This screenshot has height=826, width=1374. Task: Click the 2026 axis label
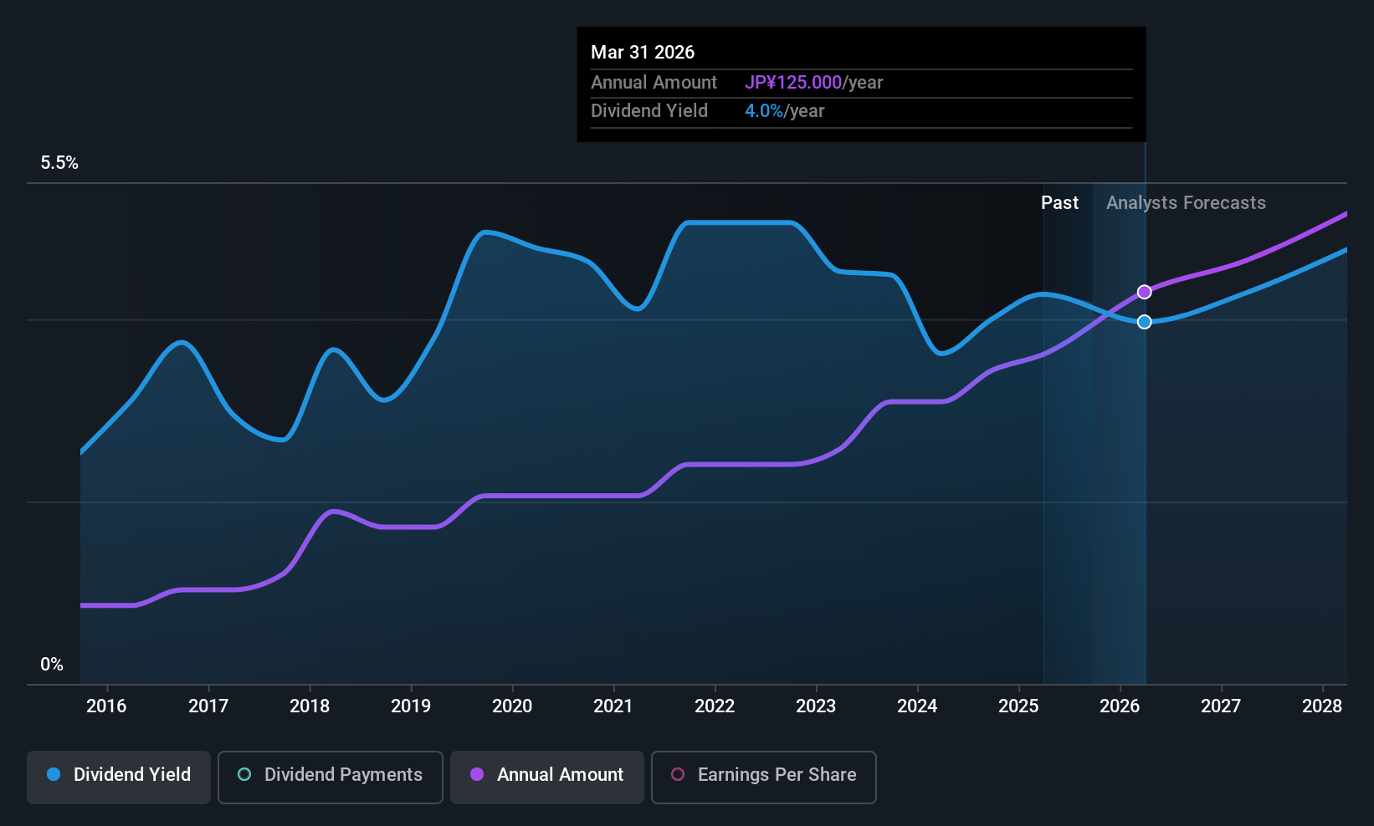tap(1120, 706)
